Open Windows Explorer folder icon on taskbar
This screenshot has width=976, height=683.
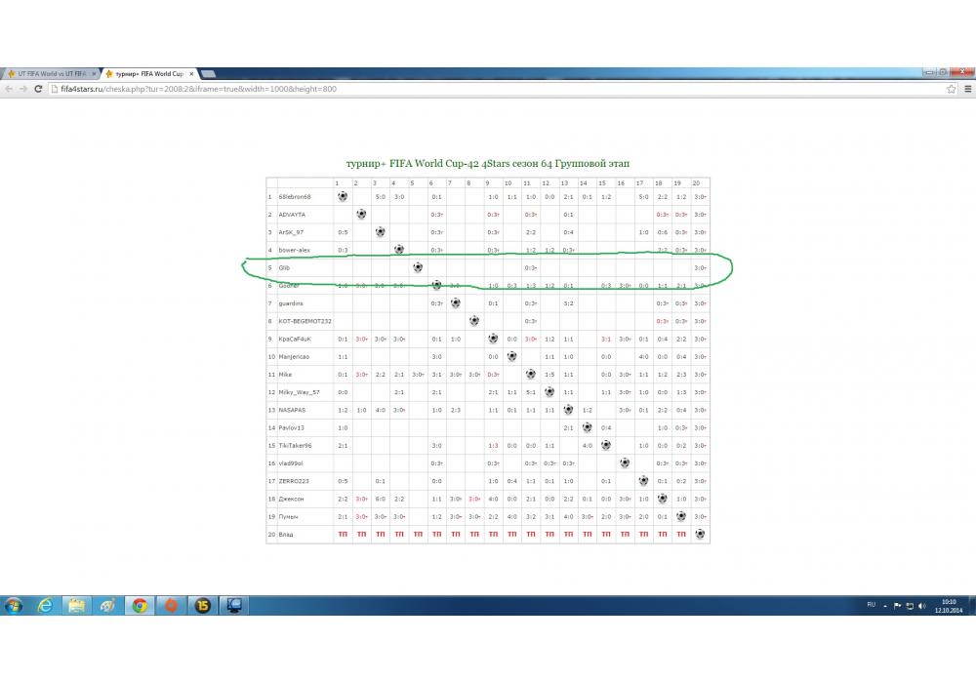coord(76,606)
